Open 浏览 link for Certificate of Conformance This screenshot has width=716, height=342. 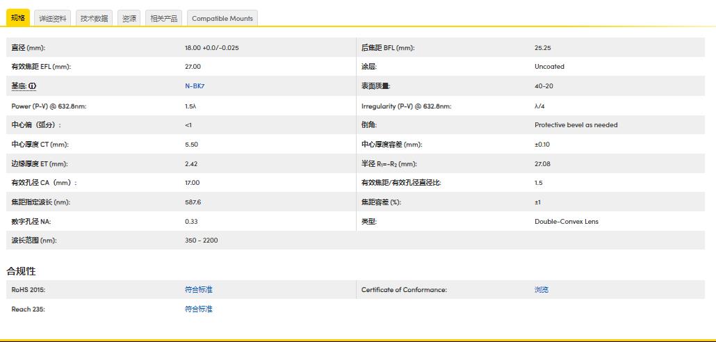pyautogui.click(x=542, y=290)
